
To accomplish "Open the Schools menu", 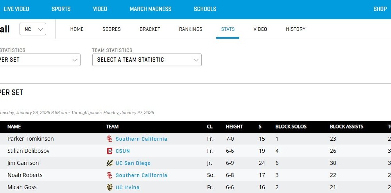I will (x=205, y=9).
